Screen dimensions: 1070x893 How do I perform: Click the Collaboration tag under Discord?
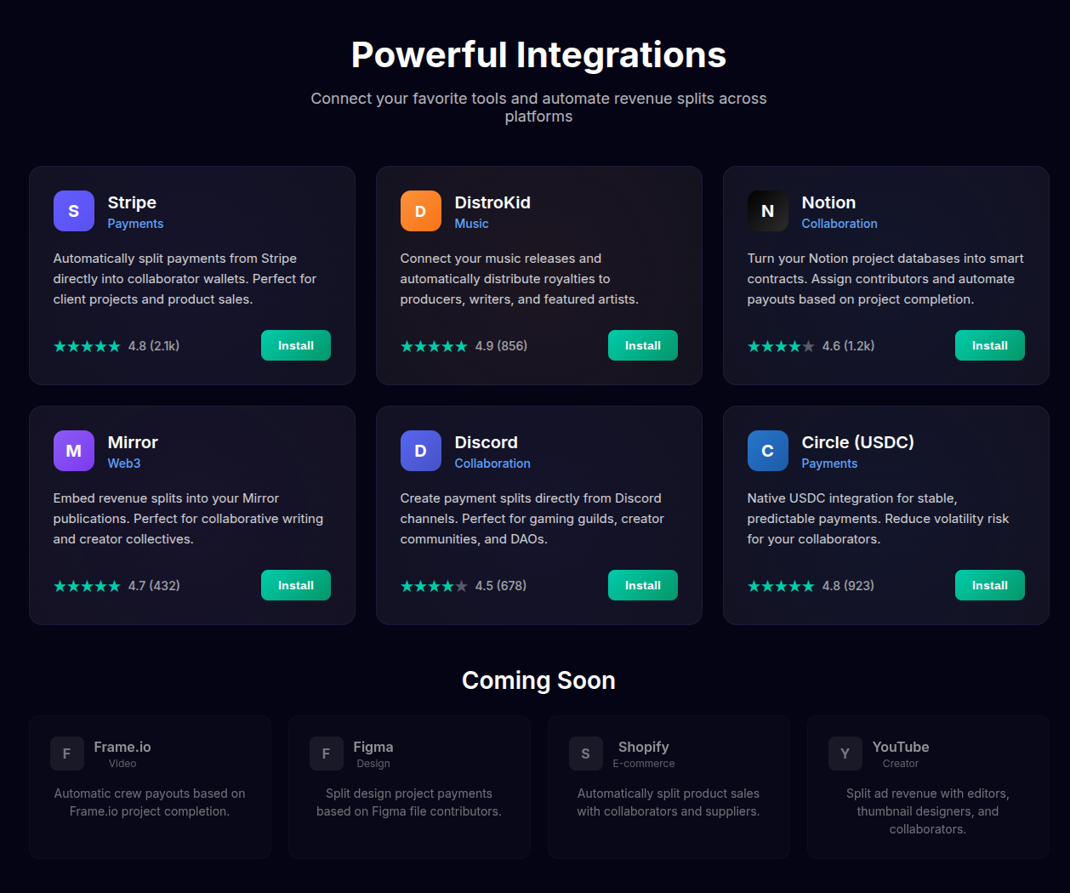pos(492,464)
